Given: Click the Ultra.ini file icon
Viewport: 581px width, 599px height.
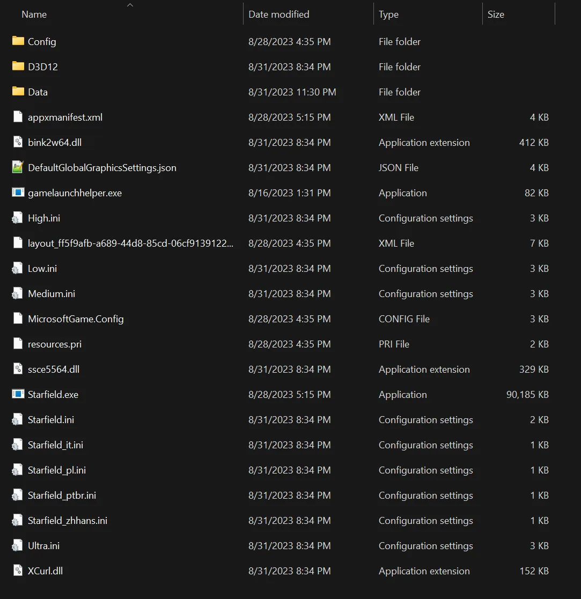Looking at the screenshot, I should point(17,545).
